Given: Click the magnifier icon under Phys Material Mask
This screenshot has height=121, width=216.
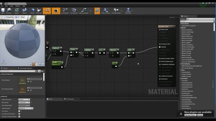Looking at the screenshot, I should [31, 90].
